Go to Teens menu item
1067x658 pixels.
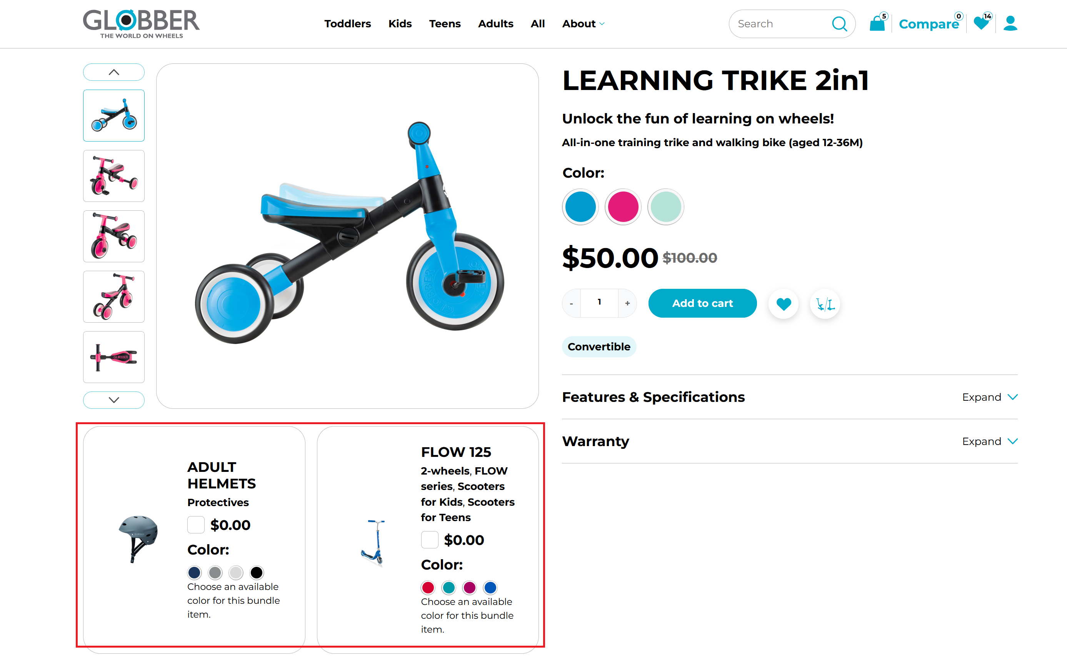coord(444,24)
